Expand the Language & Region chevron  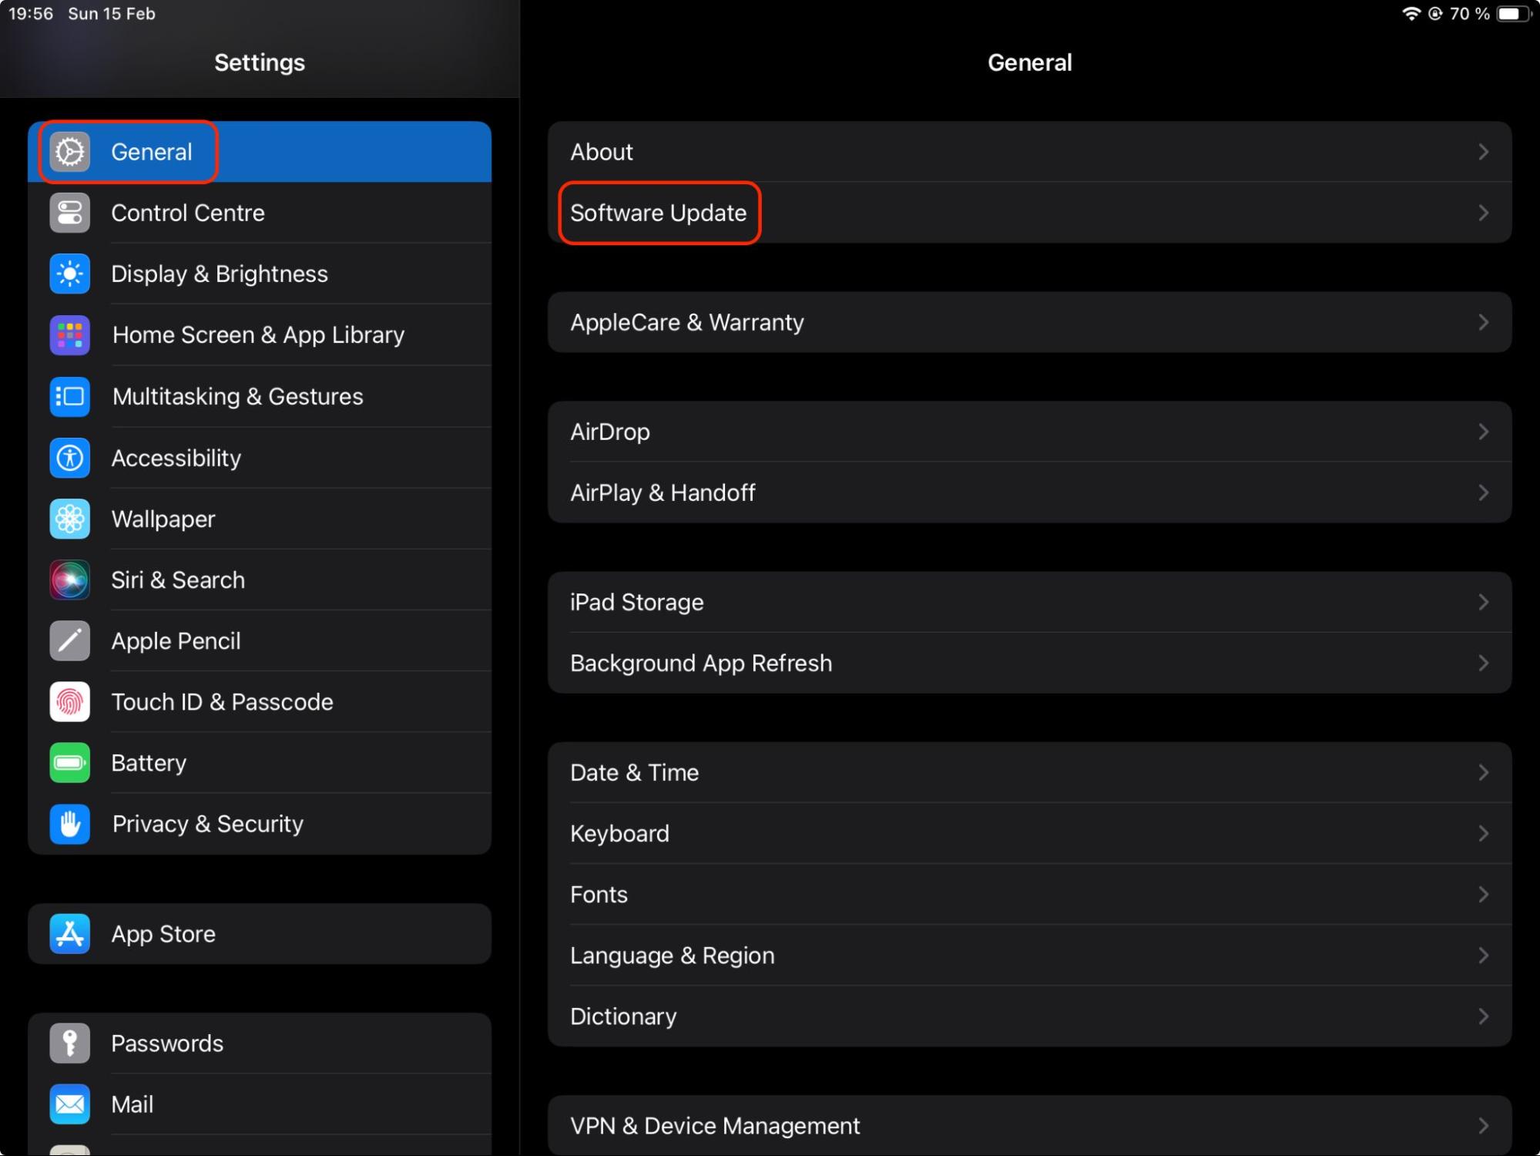tap(1484, 955)
